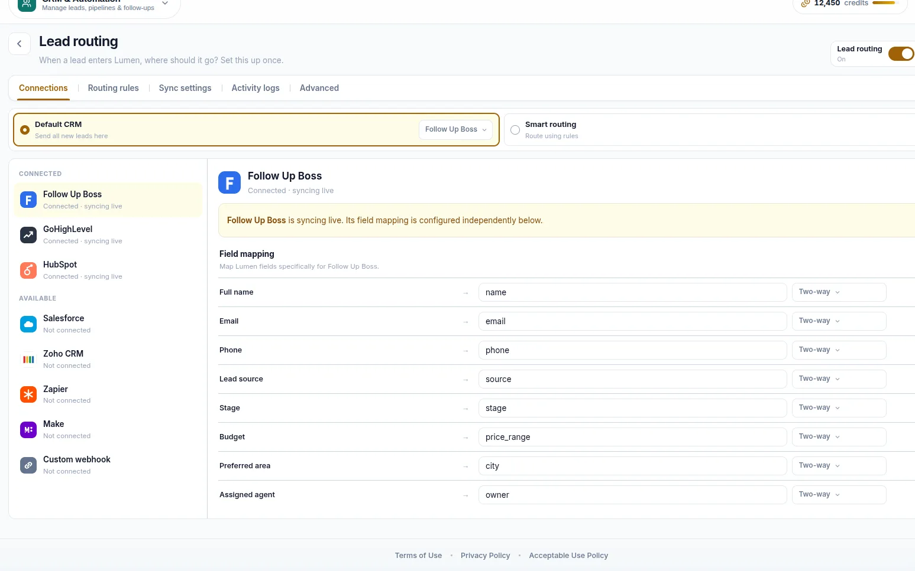Click the CRM & Automation app icon
Viewport: 915px width, 571px height.
tap(27, 4)
